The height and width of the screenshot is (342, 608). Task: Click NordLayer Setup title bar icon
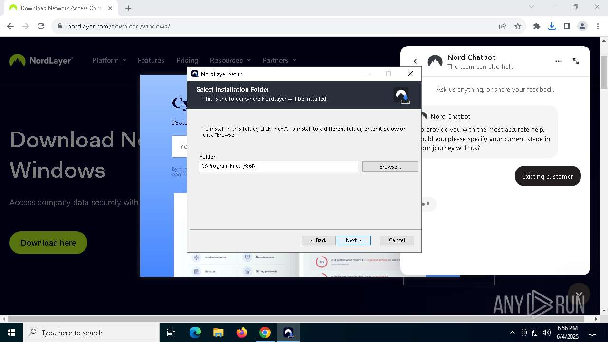[194, 74]
